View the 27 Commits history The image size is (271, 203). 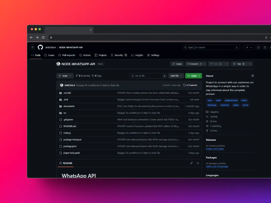[x=190, y=85]
